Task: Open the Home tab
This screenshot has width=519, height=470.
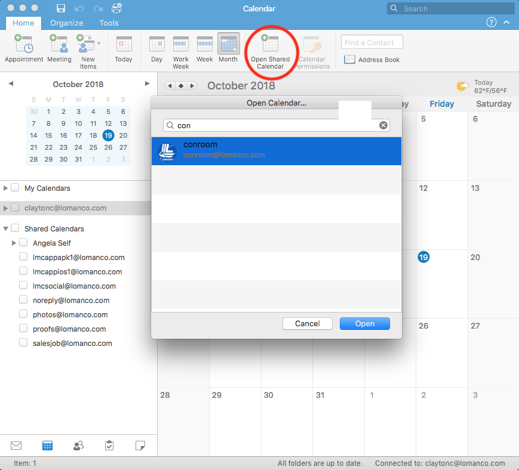Action: click(23, 23)
